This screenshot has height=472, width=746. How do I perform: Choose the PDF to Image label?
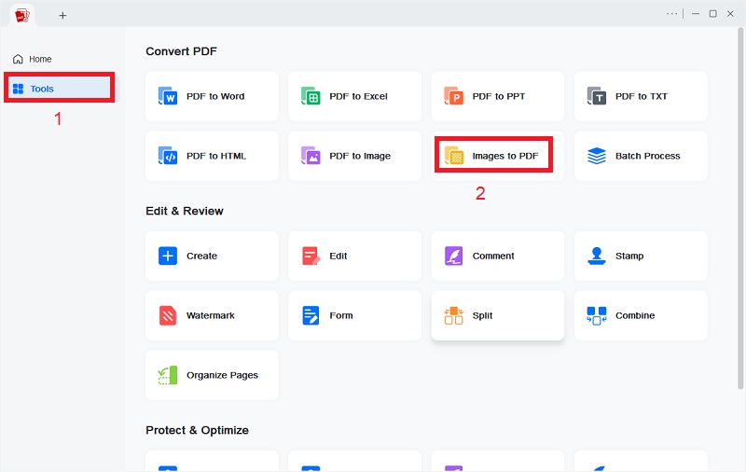(x=360, y=156)
